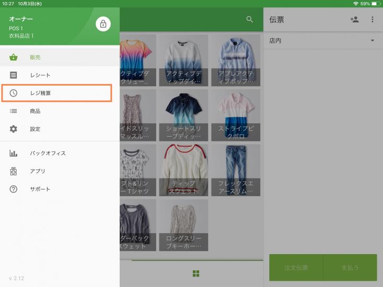Select the grid view tab icon
The width and height of the screenshot is (383, 287).
(196, 273)
